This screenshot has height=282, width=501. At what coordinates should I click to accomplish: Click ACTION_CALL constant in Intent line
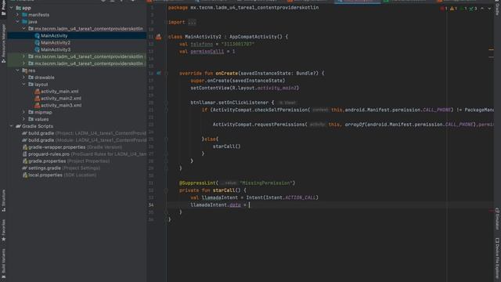[x=300, y=197]
